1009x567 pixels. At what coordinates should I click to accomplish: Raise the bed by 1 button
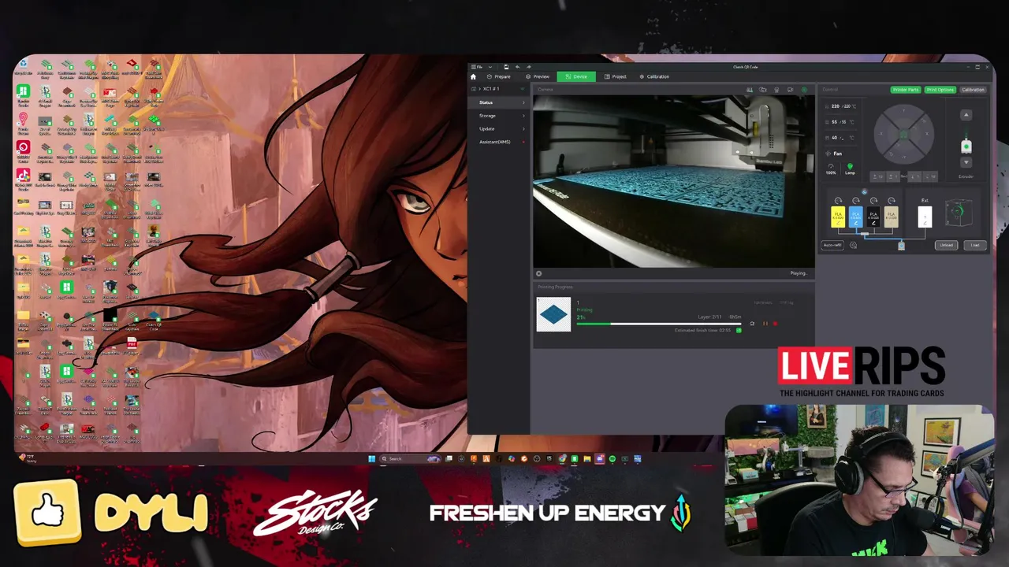(x=894, y=176)
